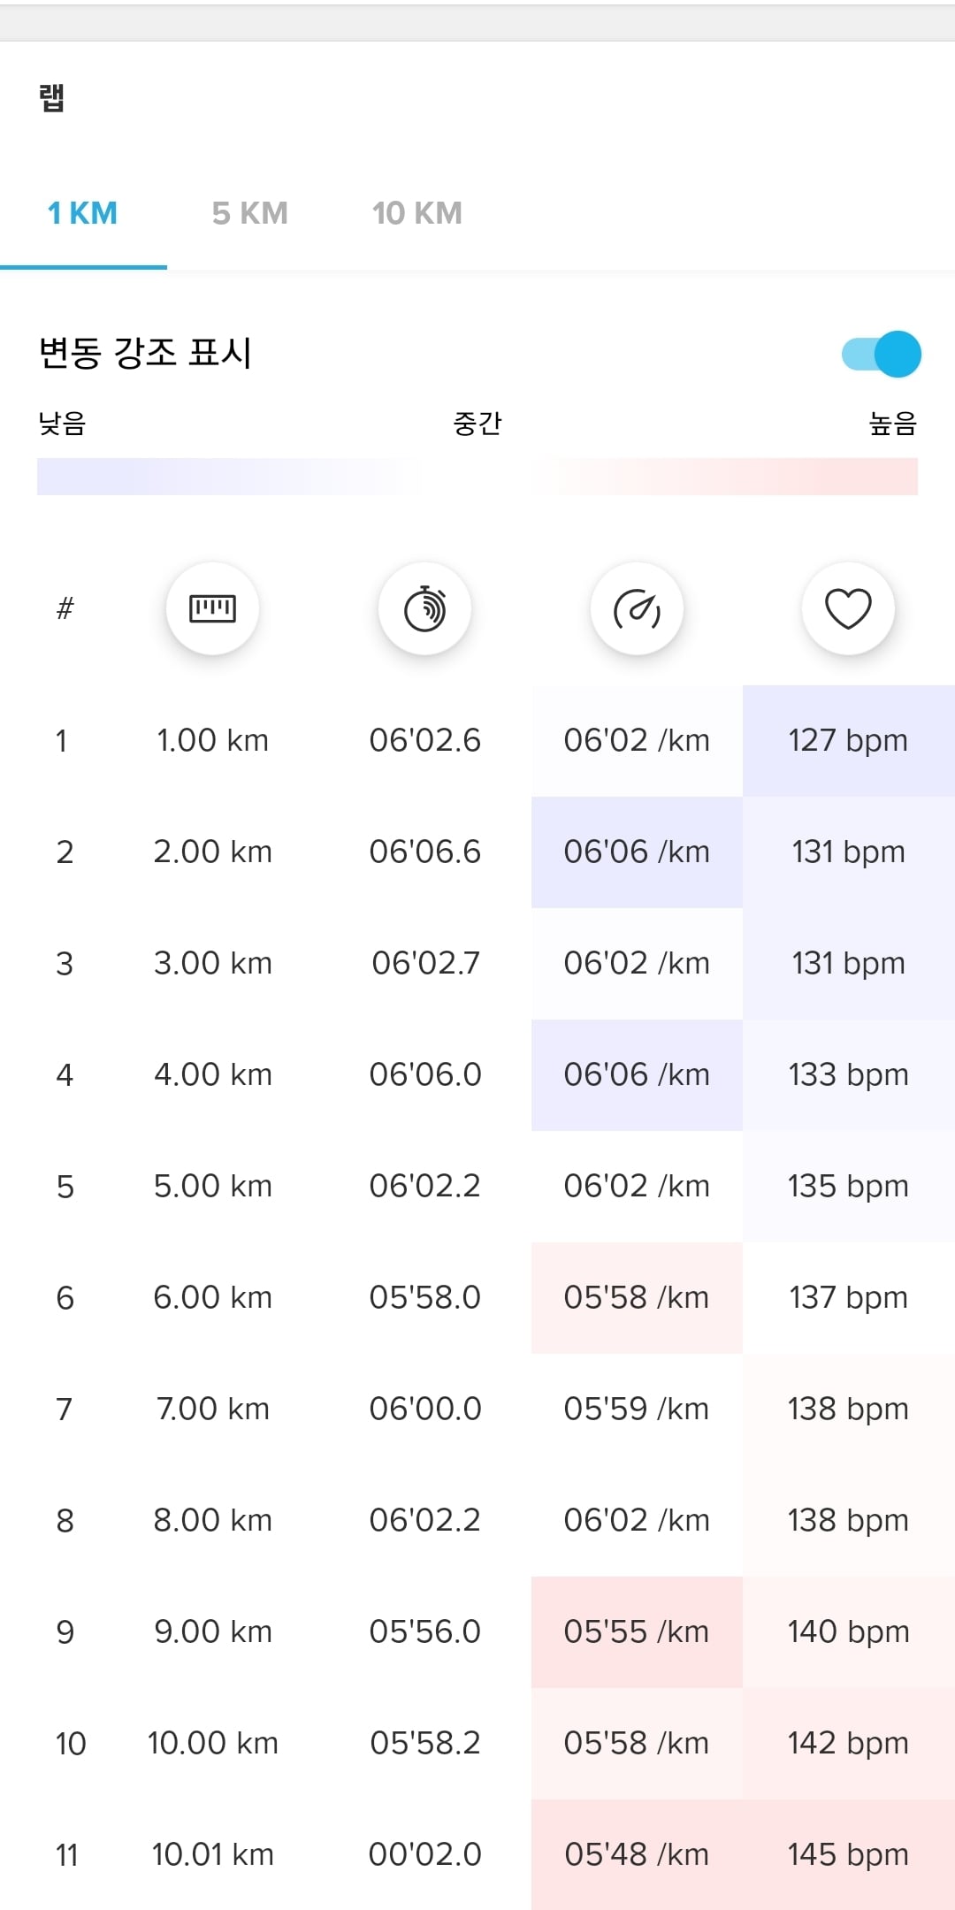This screenshot has width=955, height=1910.
Task: Tap the pace speedometer column icon
Action: point(637,608)
